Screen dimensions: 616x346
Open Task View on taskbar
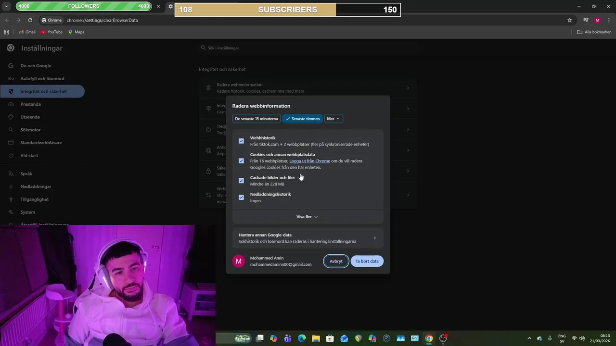point(260,338)
